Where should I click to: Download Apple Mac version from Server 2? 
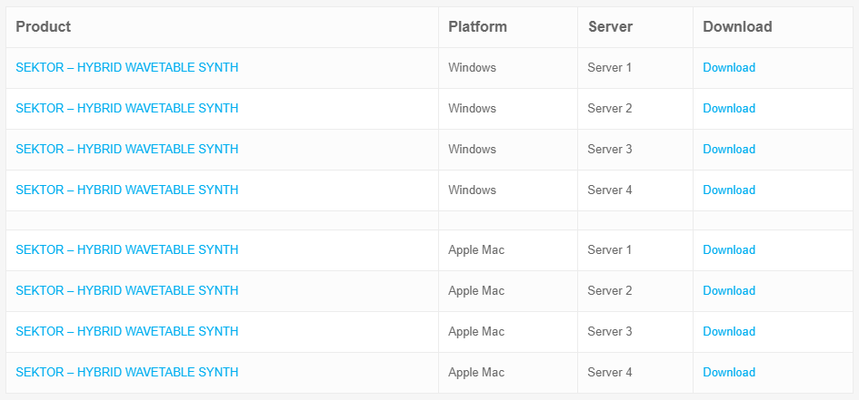(728, 291)
